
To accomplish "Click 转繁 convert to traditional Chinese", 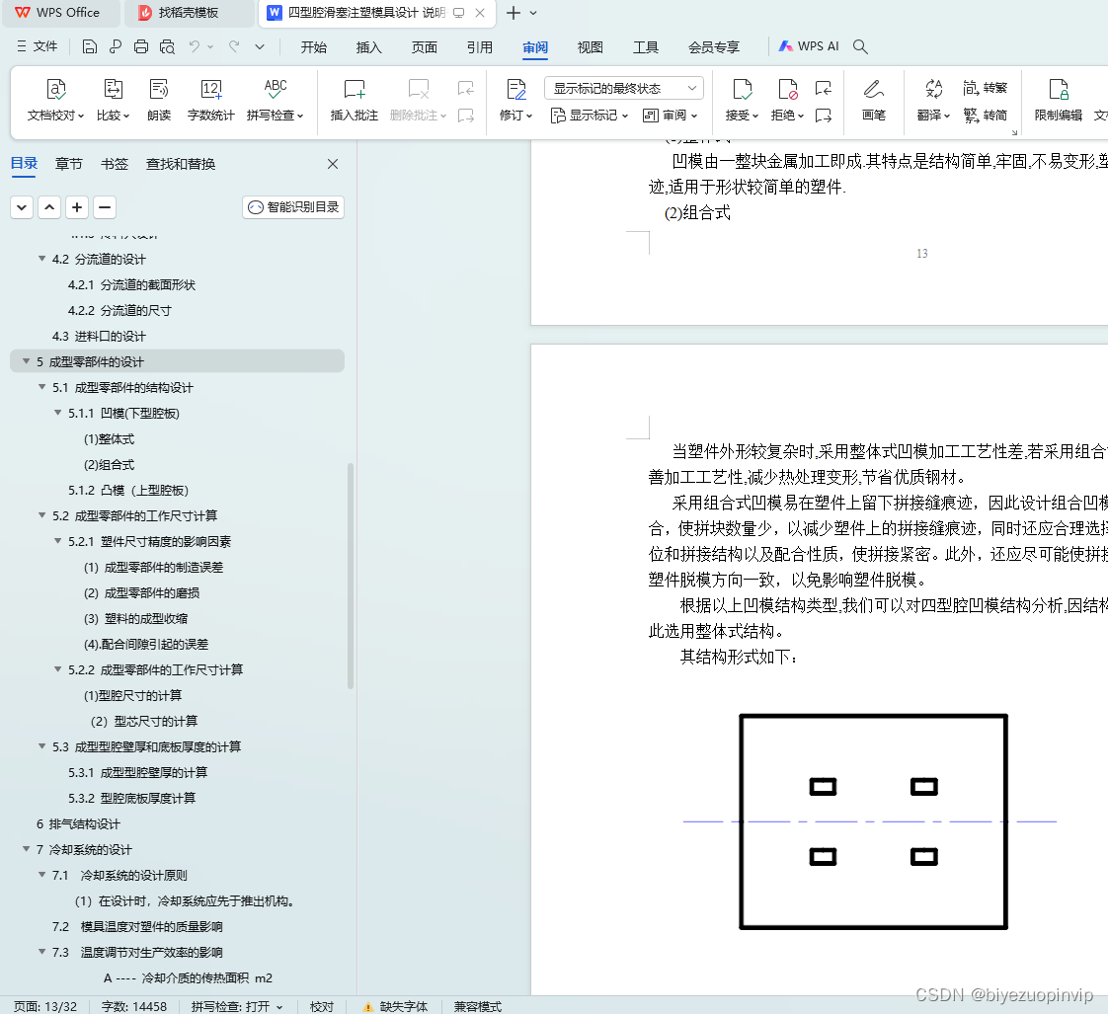I will (985, 88).
